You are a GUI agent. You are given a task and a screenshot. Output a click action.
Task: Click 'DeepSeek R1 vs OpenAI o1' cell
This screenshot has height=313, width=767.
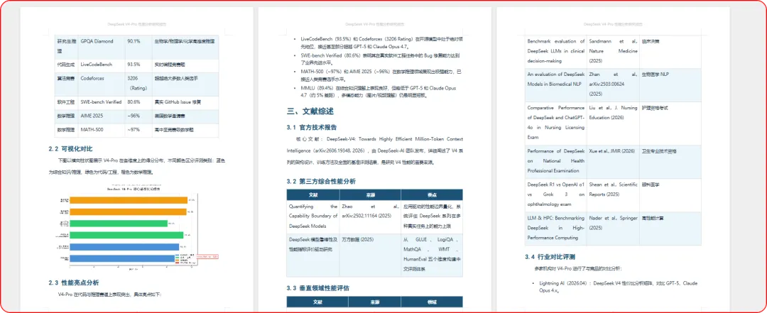[x=556, y=194]
